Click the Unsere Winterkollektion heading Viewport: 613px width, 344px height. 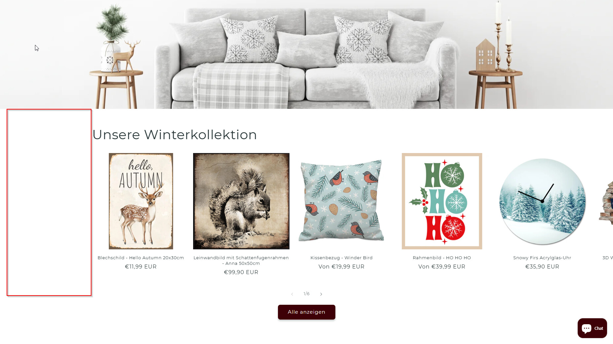coord(175,135)
